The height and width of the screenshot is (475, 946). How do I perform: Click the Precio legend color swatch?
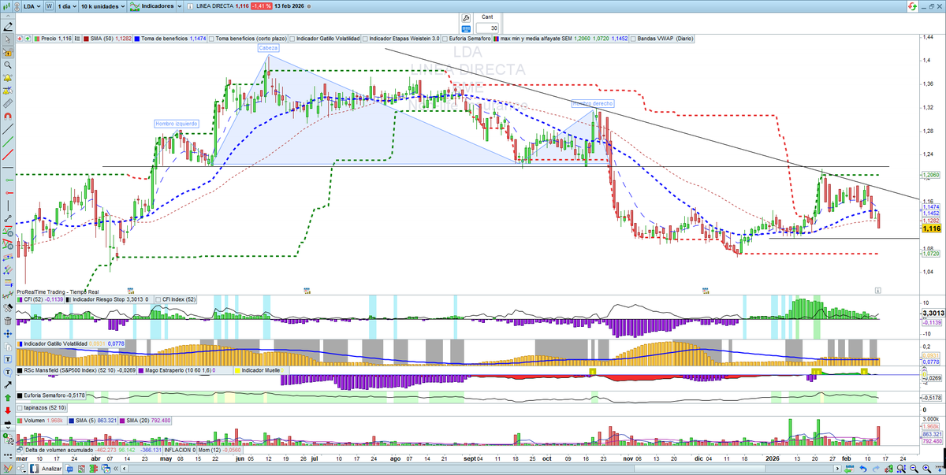tap(37, 39)
